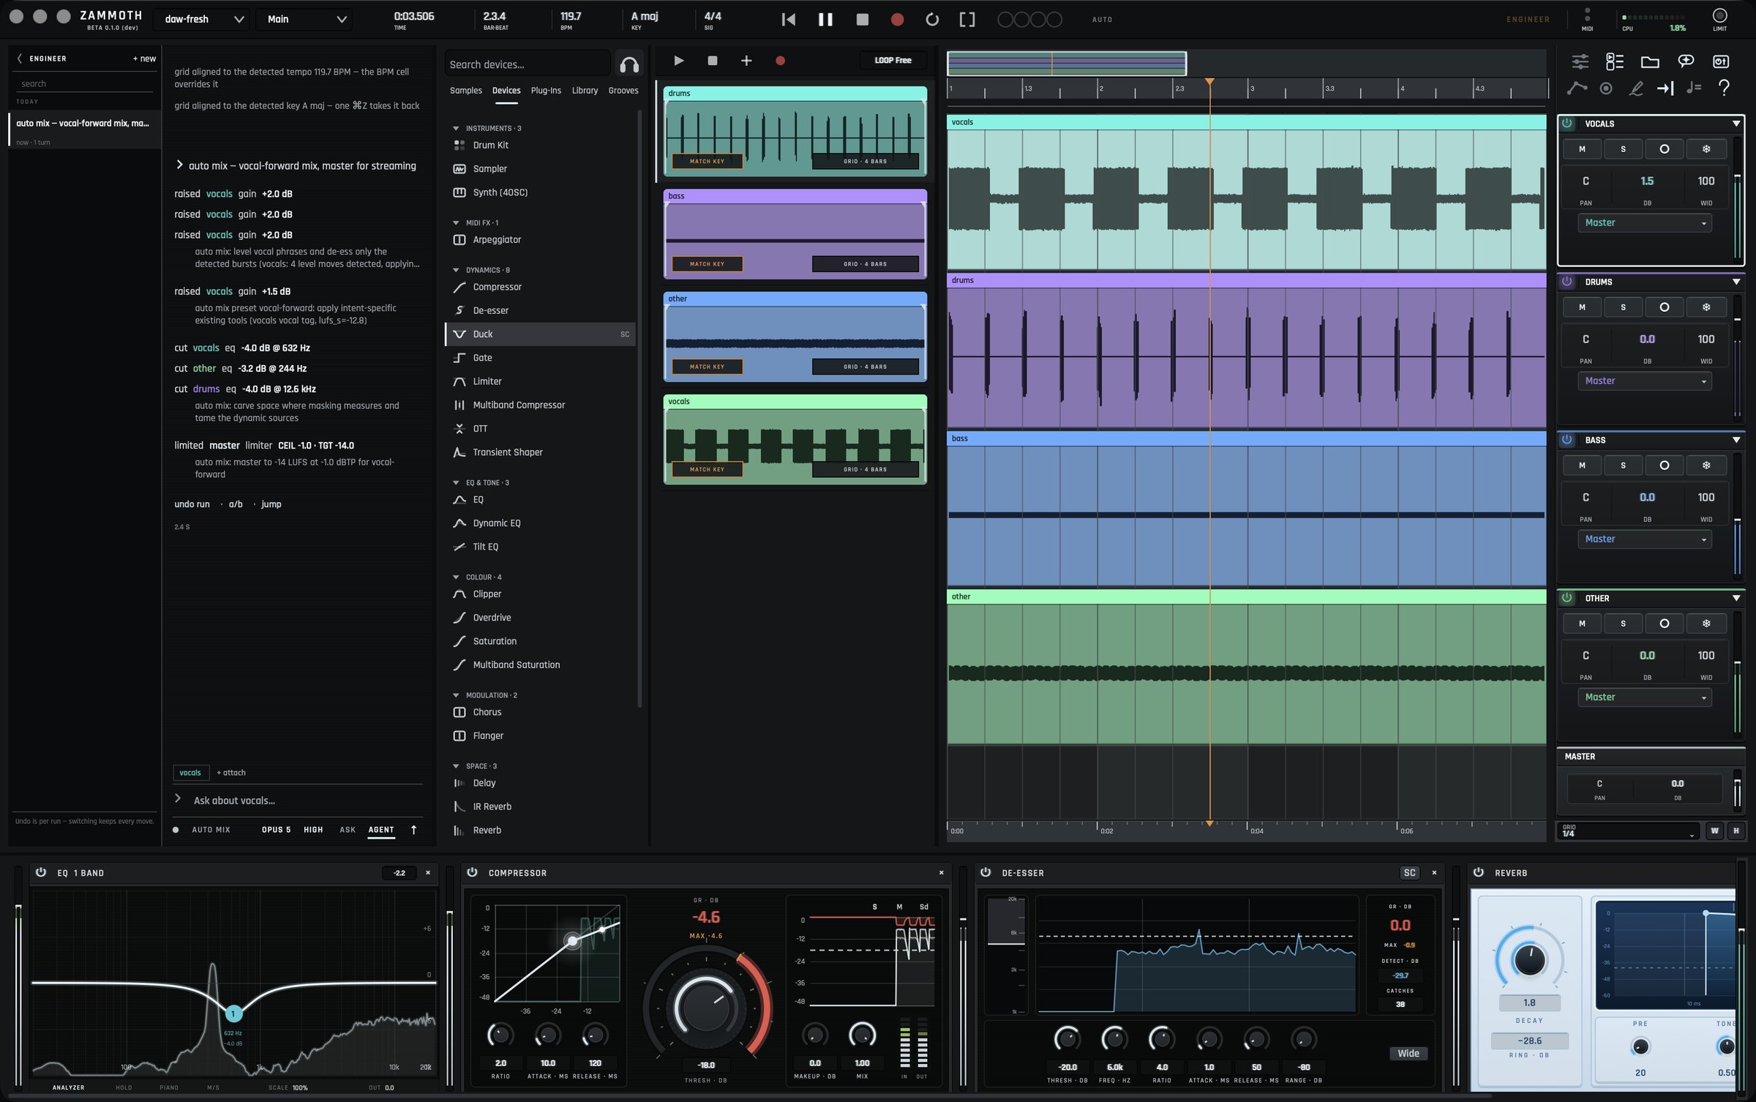
Task: Switch to the Plug-Ins tab
Action: [x=546, y=91]
